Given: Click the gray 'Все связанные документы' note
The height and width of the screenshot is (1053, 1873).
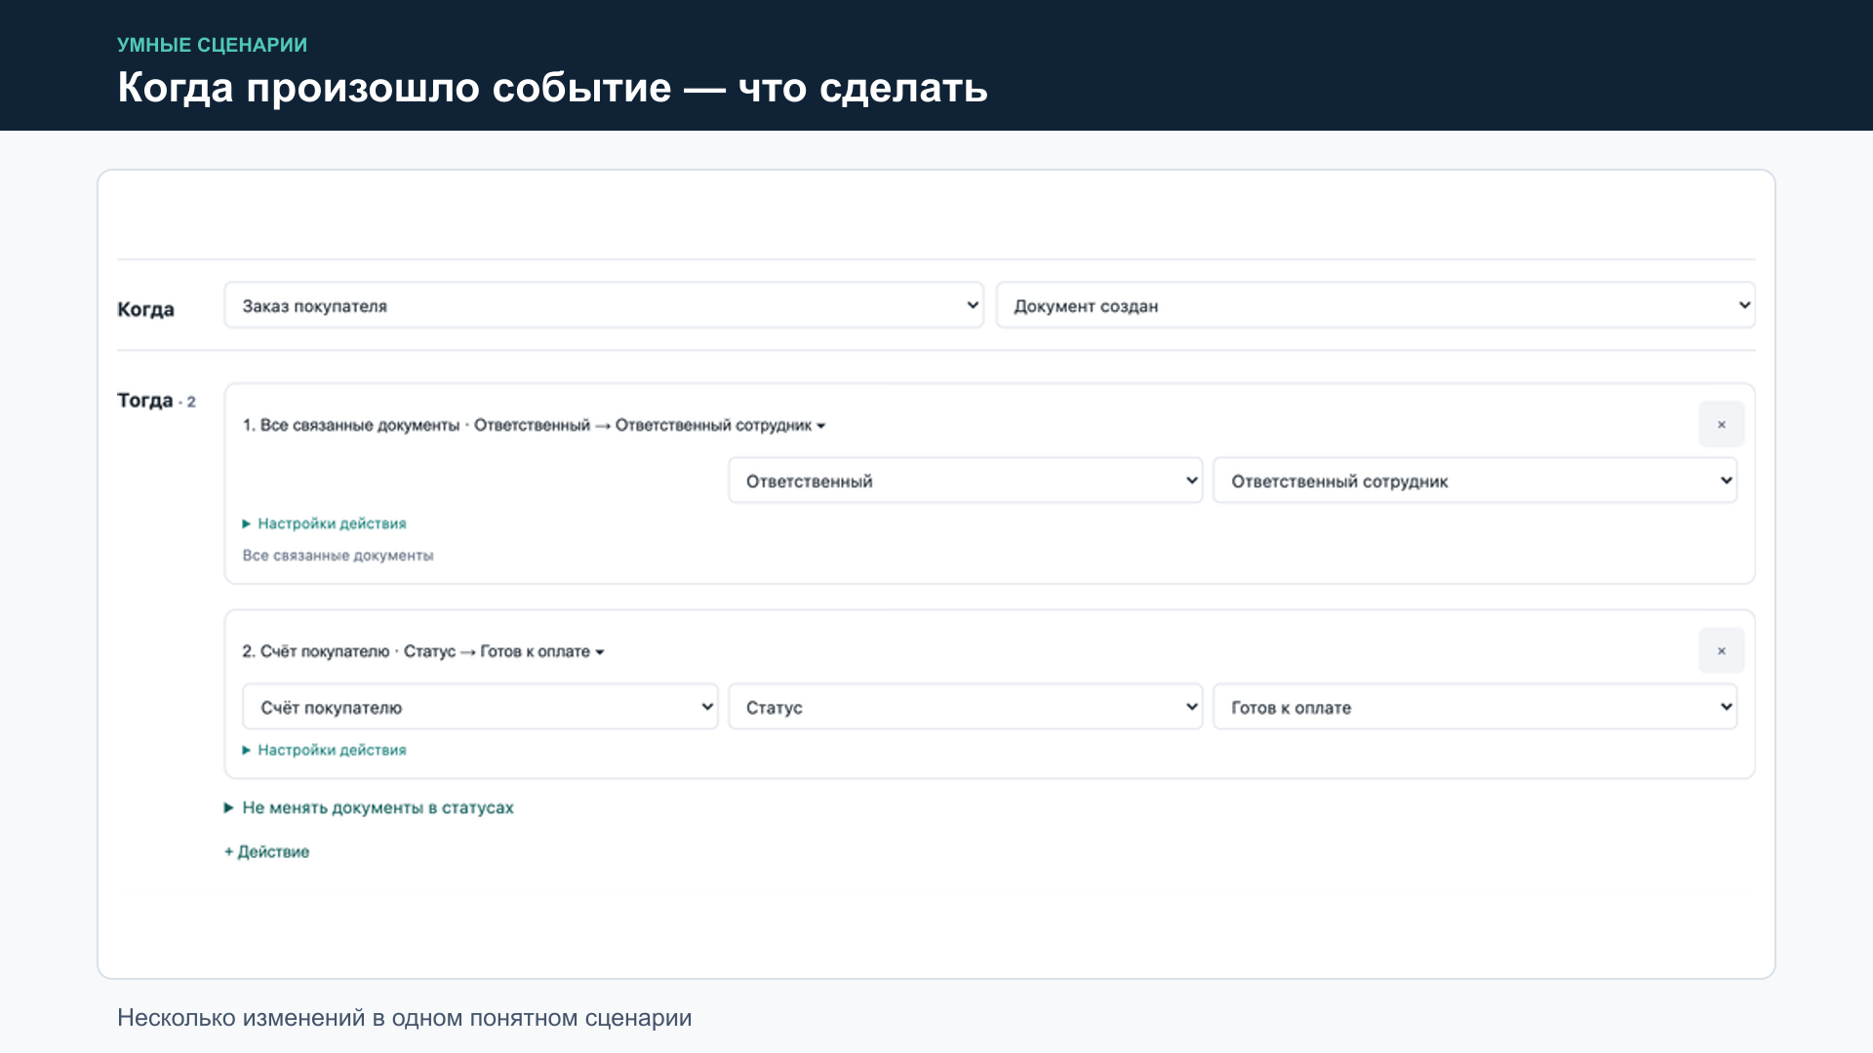Looking at the screenshot, I should pos(338,556).
